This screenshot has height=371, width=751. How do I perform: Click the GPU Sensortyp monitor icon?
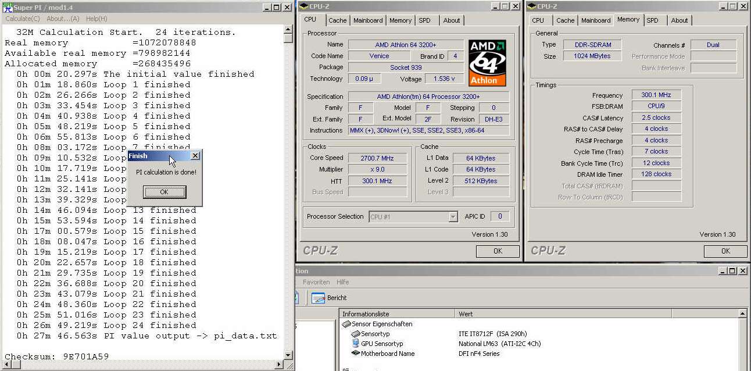(x=356, y=344)
